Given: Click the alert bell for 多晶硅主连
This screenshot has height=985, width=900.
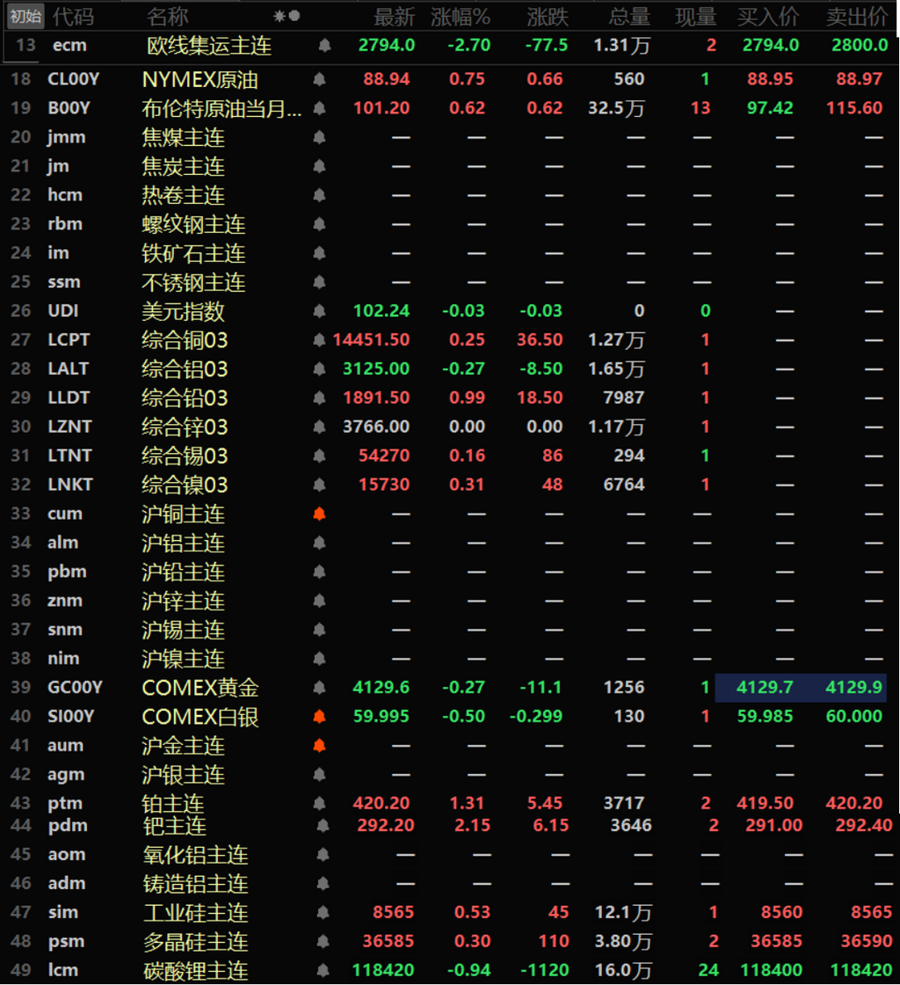Looking at the screenshot, I should [323, 941].
